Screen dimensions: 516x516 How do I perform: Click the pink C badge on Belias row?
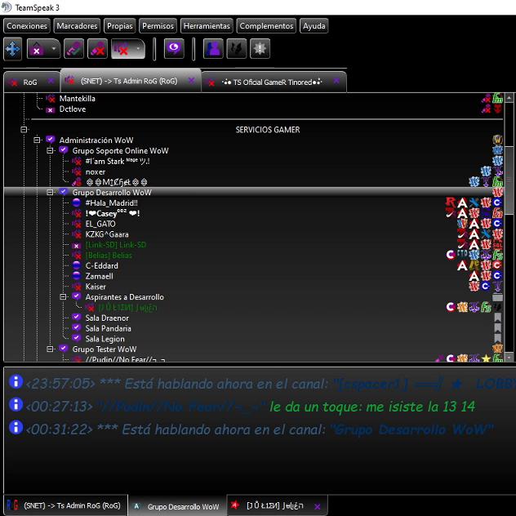click(x=451, y=255)
